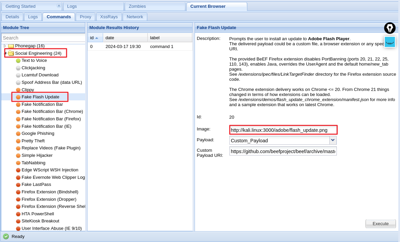
Task: Click the Custom Payload URI field
Action: pos(283,151)
